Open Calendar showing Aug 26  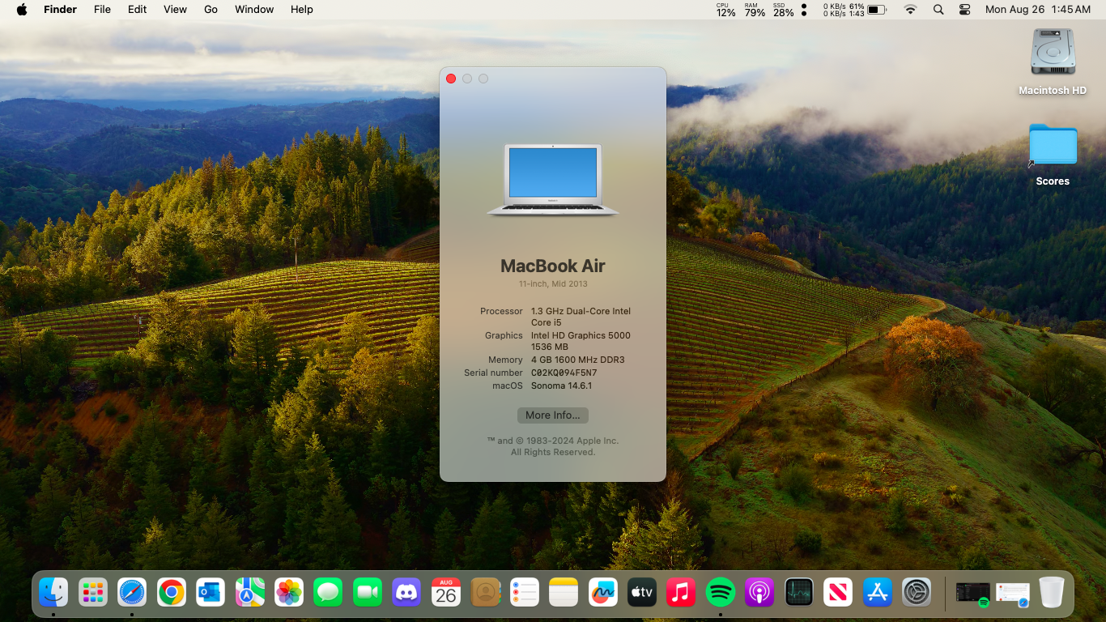(x=446, y=593)
